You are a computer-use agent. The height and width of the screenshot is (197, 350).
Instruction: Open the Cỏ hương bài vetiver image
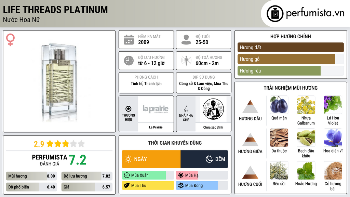pos(333,170)
